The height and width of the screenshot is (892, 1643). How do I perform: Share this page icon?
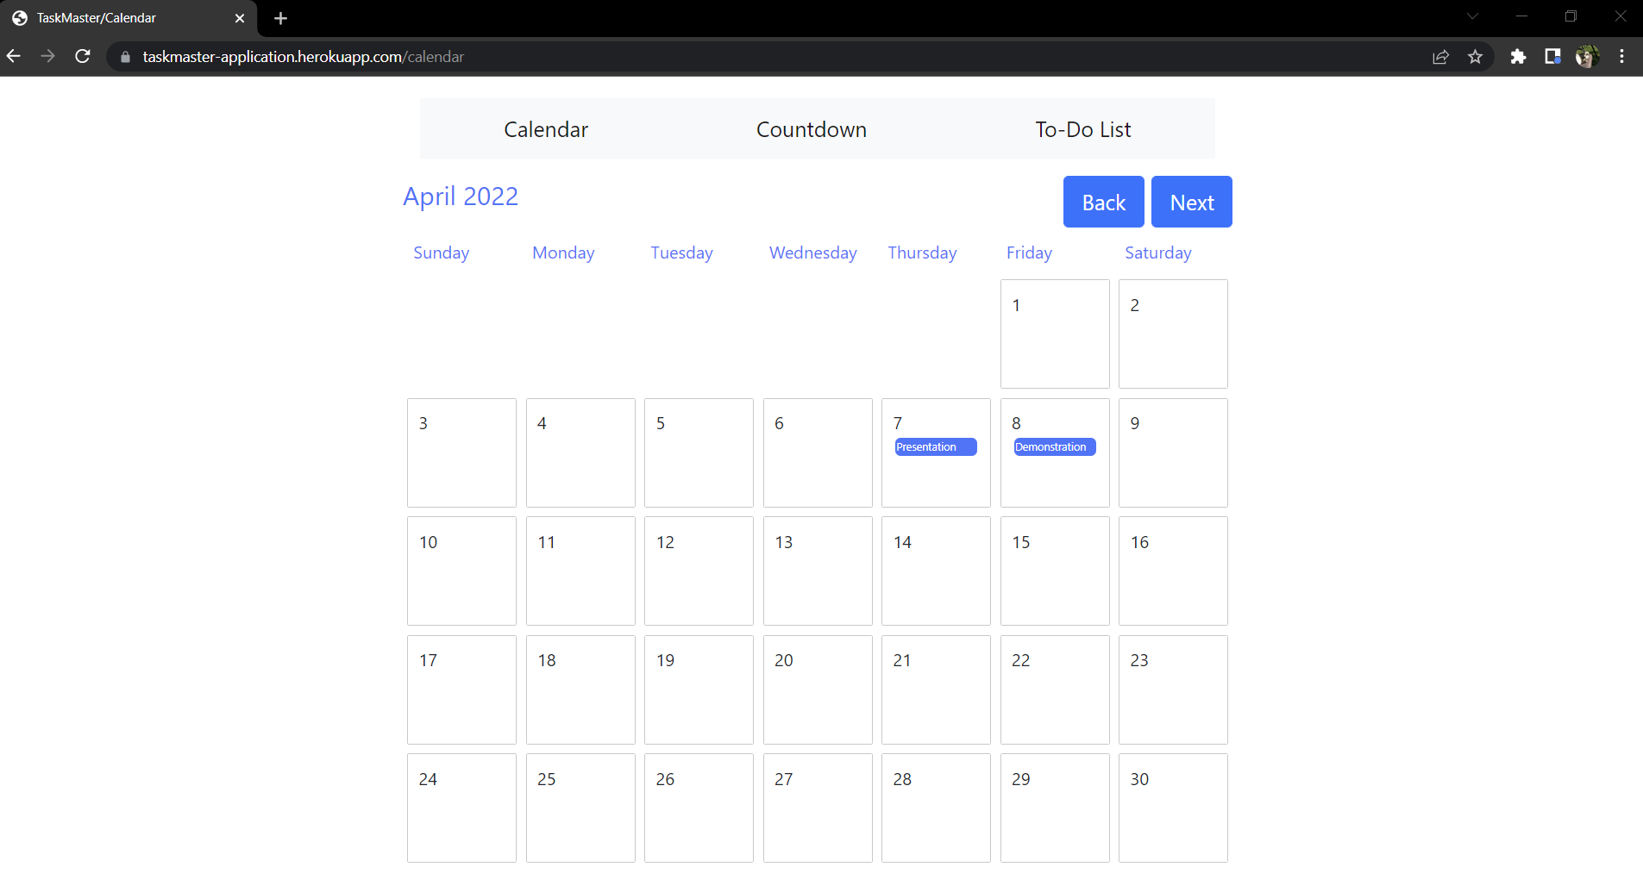[1440, 57]
